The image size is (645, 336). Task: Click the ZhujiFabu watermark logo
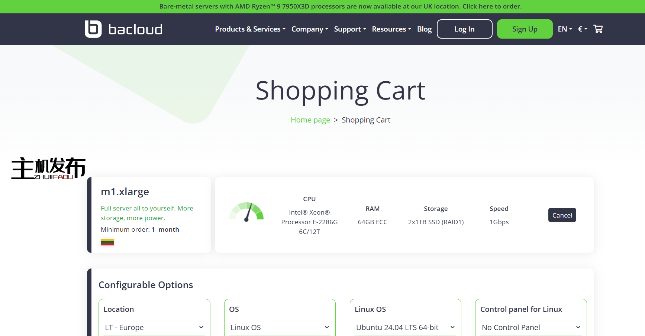[x=48, y=168]
